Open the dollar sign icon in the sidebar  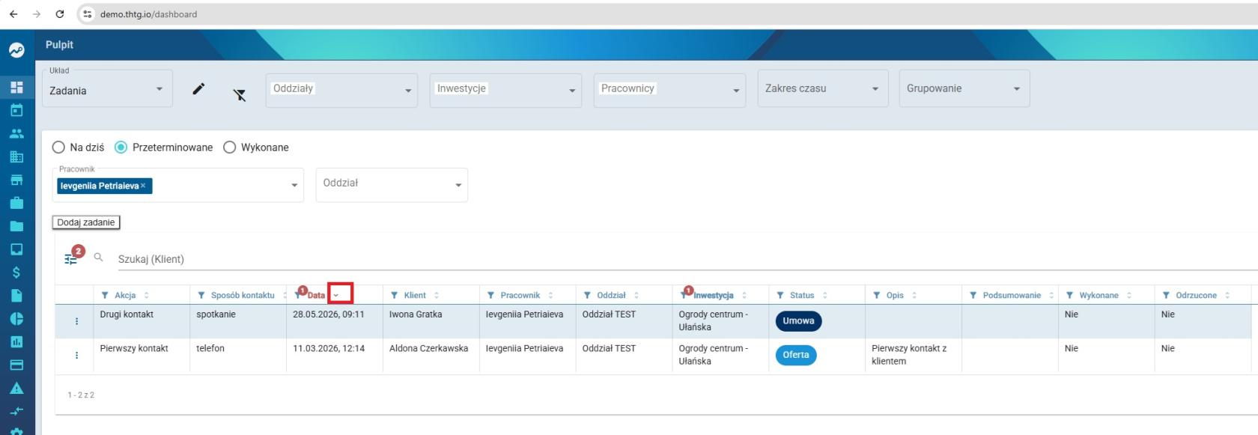click(x=16, y=273)
